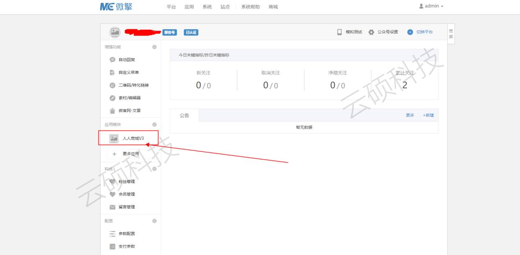Screen dimensions: 520x255
Task: Open the 系统 menu in top navigation
Action: [207, 7]
